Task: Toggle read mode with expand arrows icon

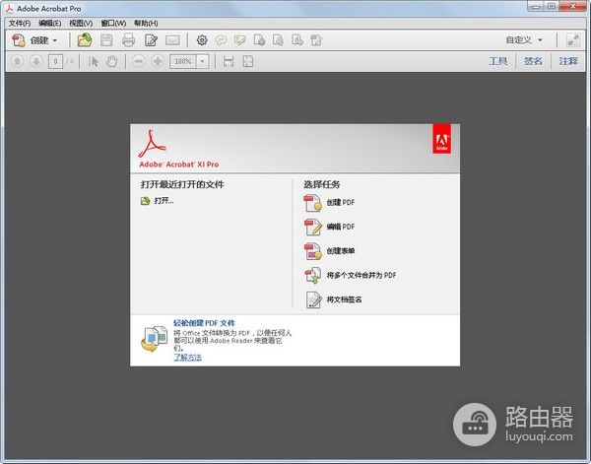Action: tap(573, 40)
